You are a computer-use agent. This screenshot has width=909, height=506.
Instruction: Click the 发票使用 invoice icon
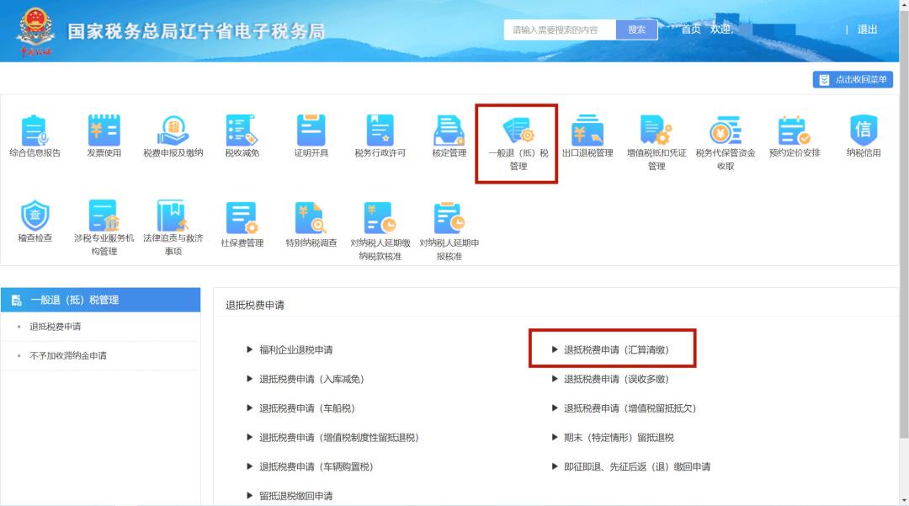[104, 132]
